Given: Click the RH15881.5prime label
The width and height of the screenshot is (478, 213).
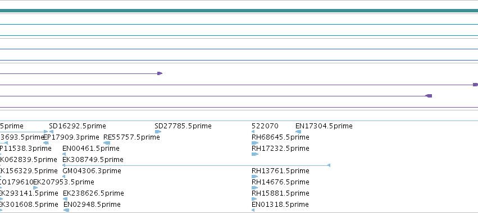Looking at the screenshot, I should click(x=280, y=193).
